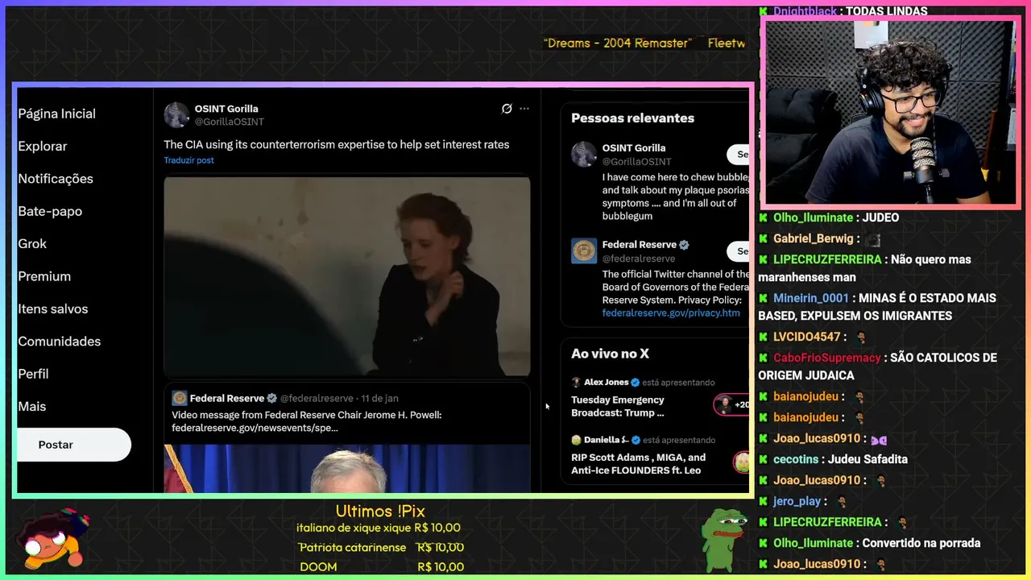Click the Federal Reserve avatar in quoted post
Viewport: 1031px width, 580px height.
coord(180,398)
